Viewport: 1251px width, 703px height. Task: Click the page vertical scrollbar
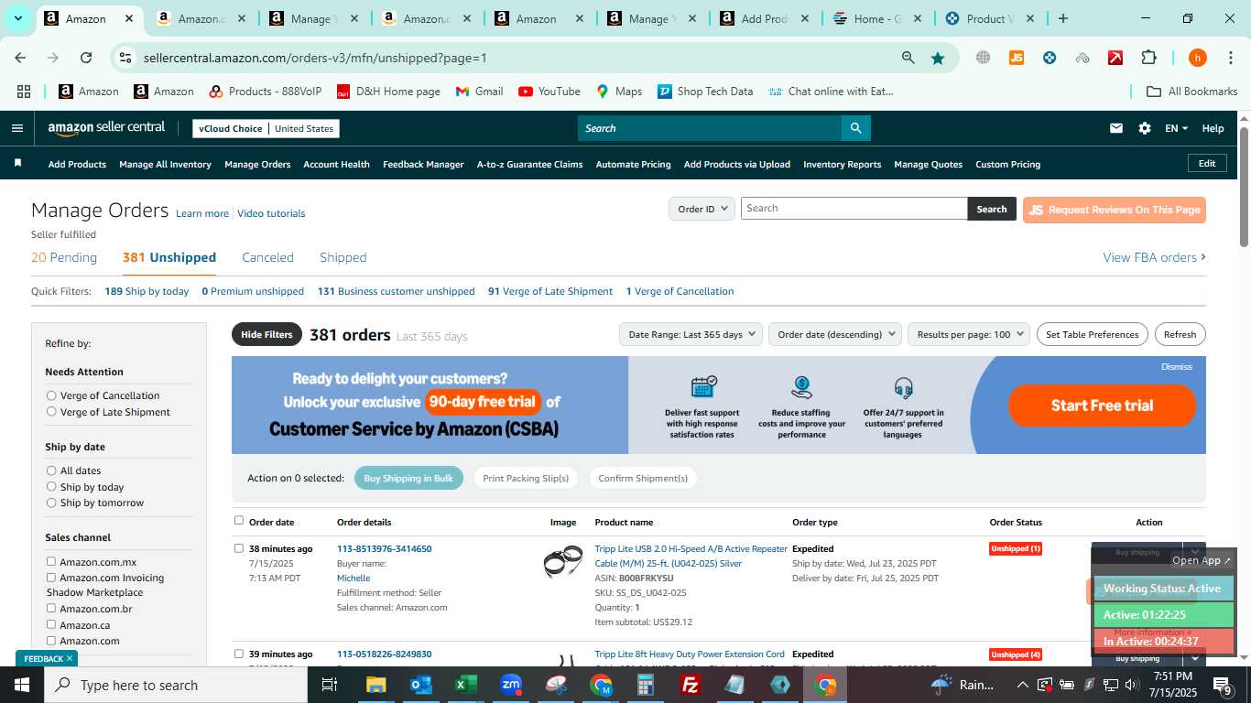click(1244, 187)
